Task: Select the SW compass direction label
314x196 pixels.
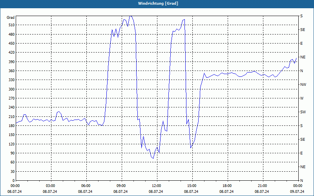Action: (303, 112)
